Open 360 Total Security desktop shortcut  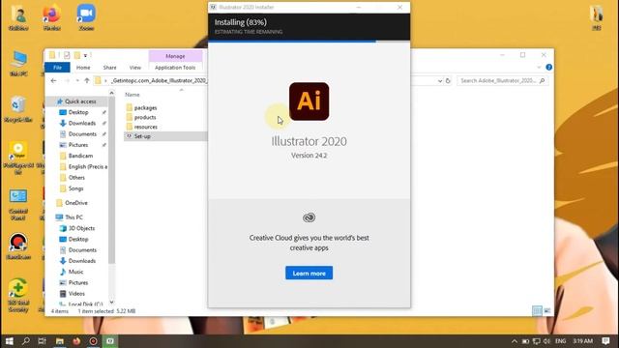point(18,295)
